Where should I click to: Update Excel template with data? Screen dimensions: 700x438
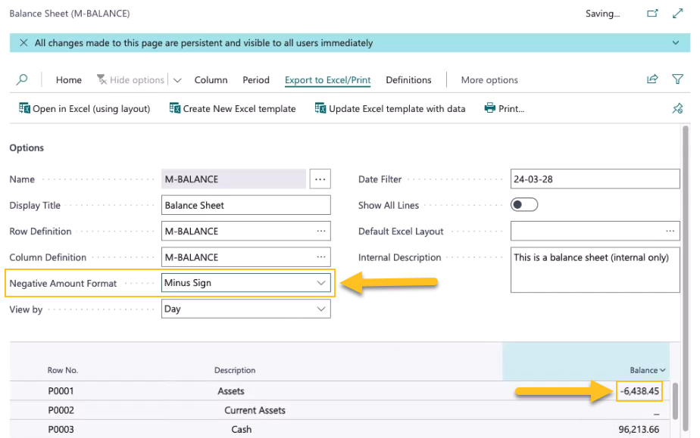pos(389,108)
